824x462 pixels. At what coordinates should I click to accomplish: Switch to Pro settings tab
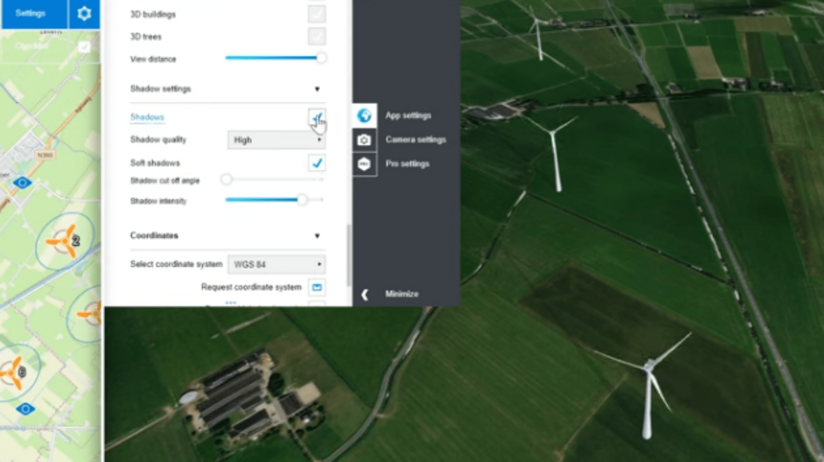point(407,164)
